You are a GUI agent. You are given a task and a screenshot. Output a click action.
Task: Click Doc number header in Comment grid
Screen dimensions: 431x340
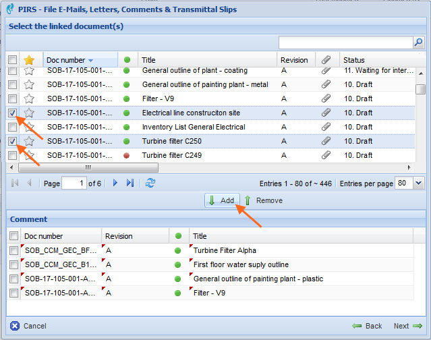(x=61, y=236)
